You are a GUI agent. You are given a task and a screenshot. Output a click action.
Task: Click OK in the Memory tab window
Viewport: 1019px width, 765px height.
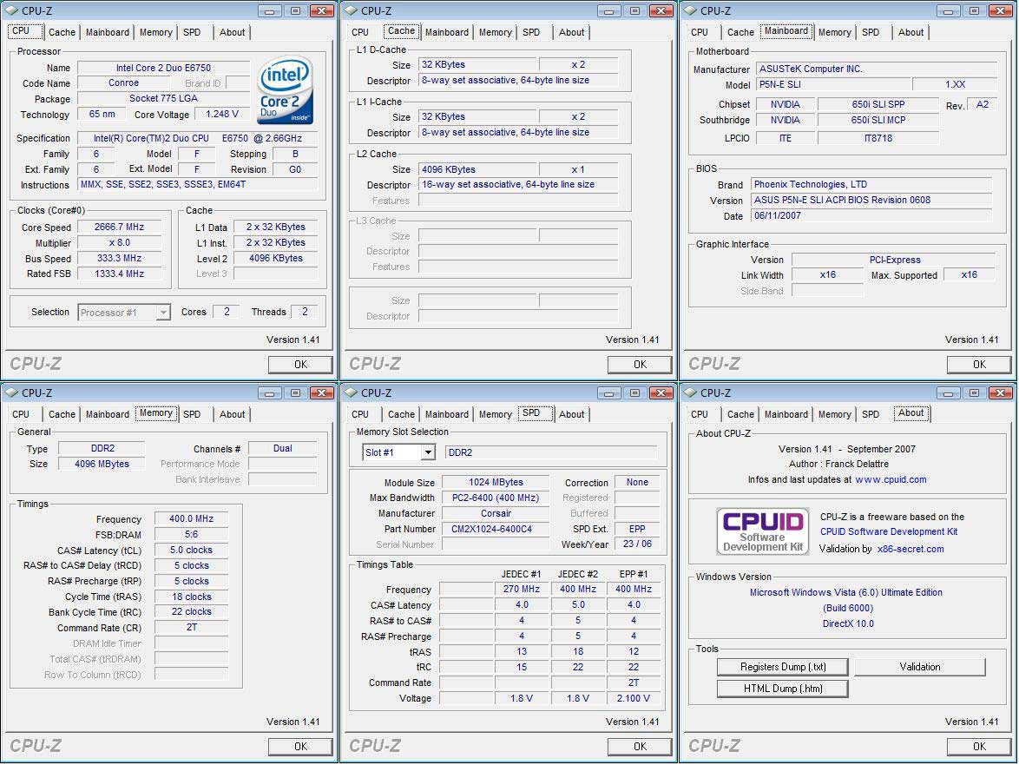300,747
